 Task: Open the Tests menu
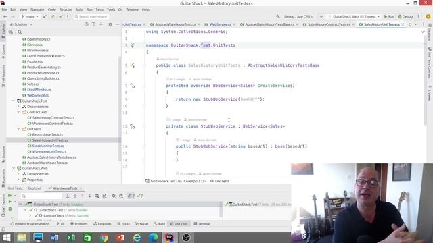click(x=99, y=9)
